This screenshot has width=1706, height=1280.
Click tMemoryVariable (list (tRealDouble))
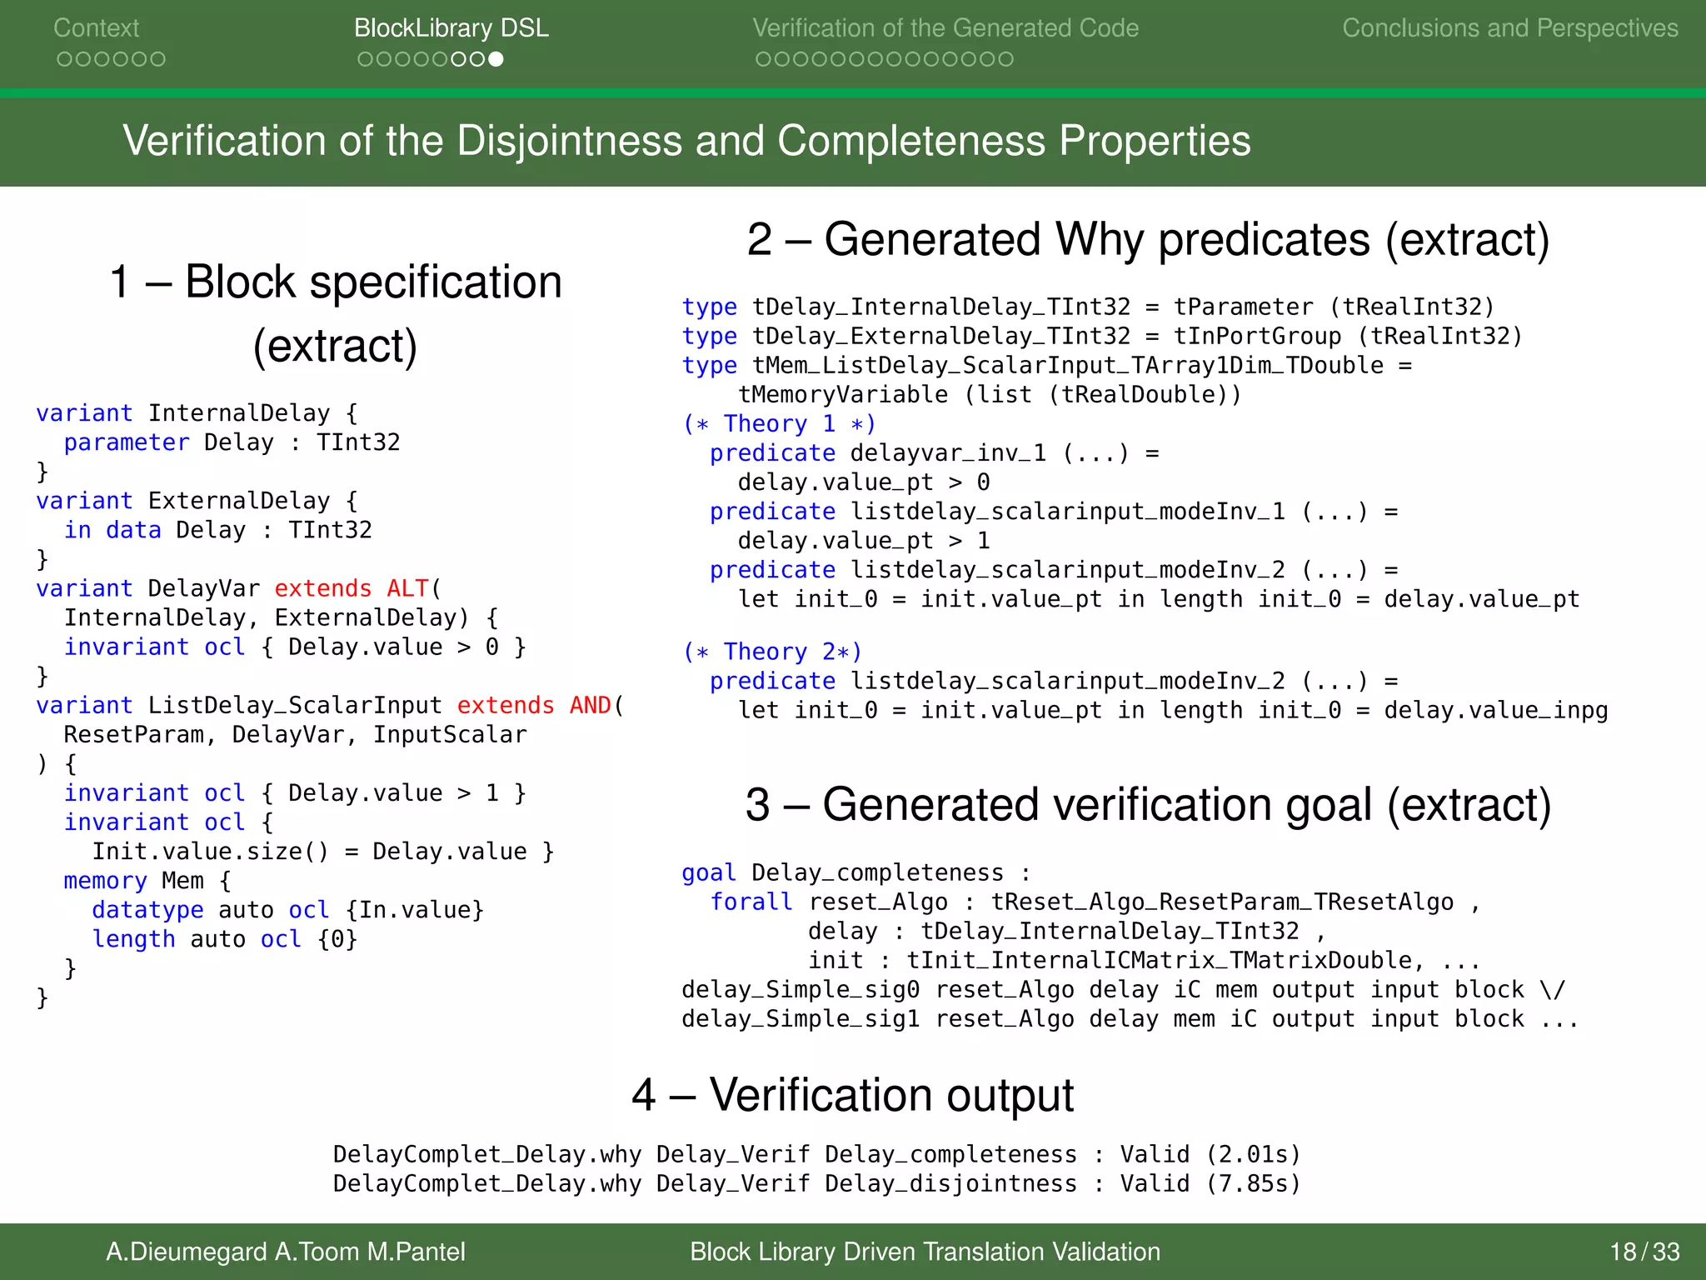(x=990, y=394)
